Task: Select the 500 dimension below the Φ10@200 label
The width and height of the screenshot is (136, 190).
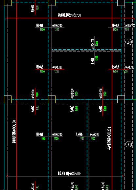Action: coord(127,30)
